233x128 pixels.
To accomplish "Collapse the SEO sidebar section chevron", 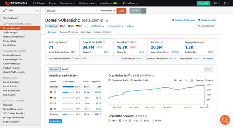I will coord(37,11).
